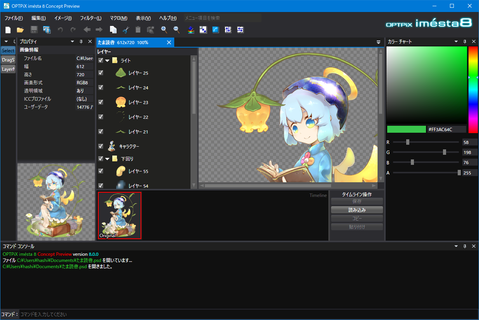
Task: Toggle レイヤー 22 visibility checkbox
Action: (x=101, y=117)
